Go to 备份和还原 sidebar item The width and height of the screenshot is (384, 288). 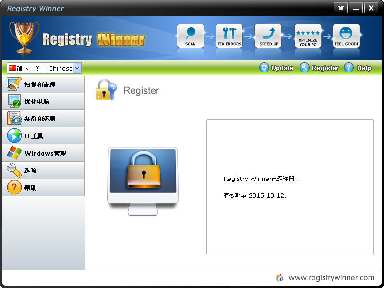click(x=43, y=119)
